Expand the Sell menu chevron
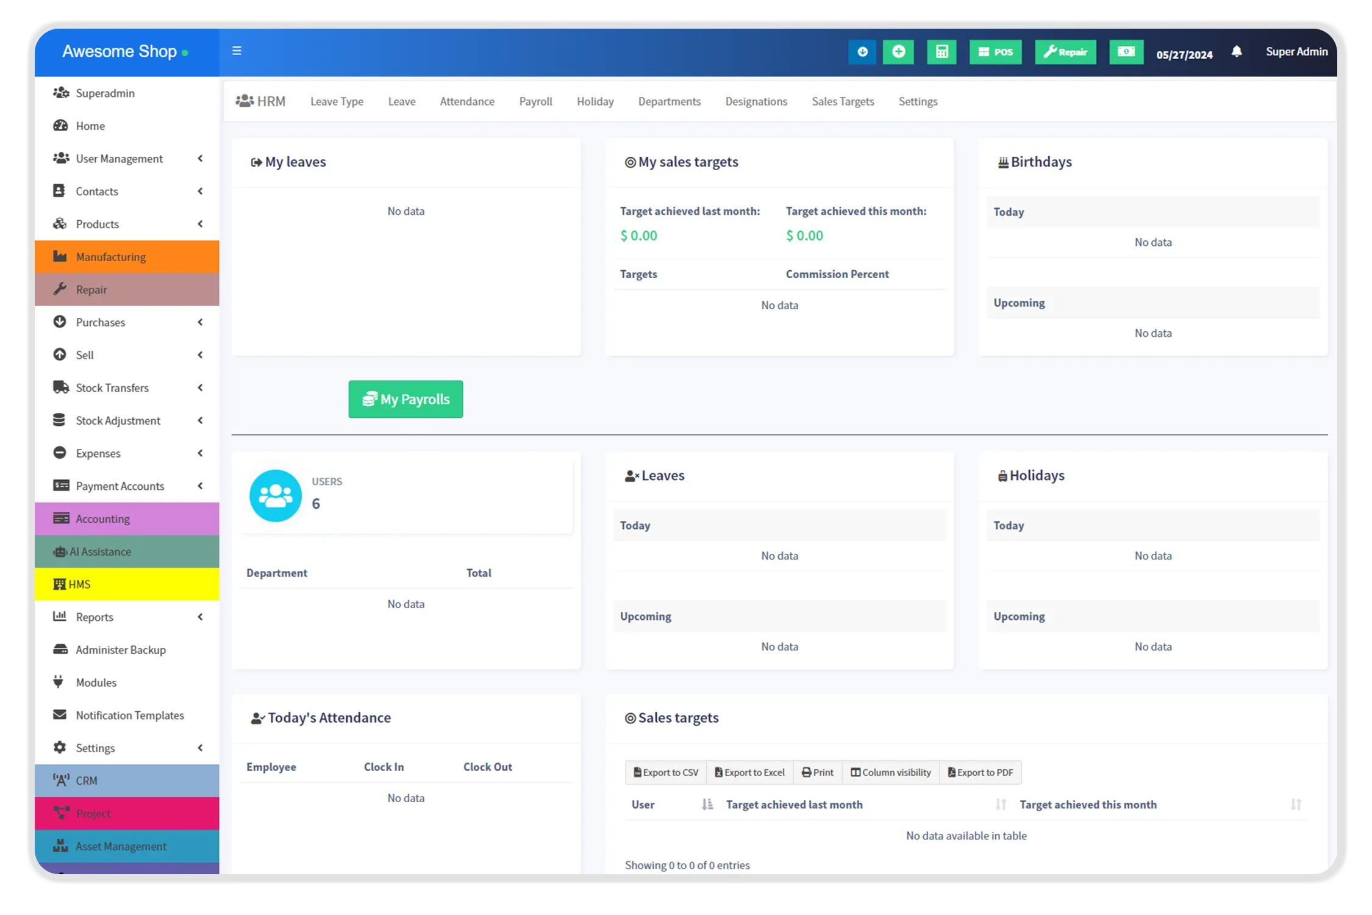Screen dimensions: 1372x915 (200, 355)
